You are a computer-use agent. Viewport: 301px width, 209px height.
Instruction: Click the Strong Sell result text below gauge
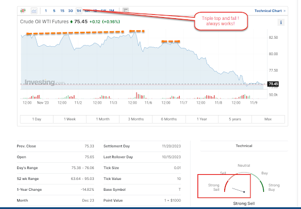pos(244,203)
